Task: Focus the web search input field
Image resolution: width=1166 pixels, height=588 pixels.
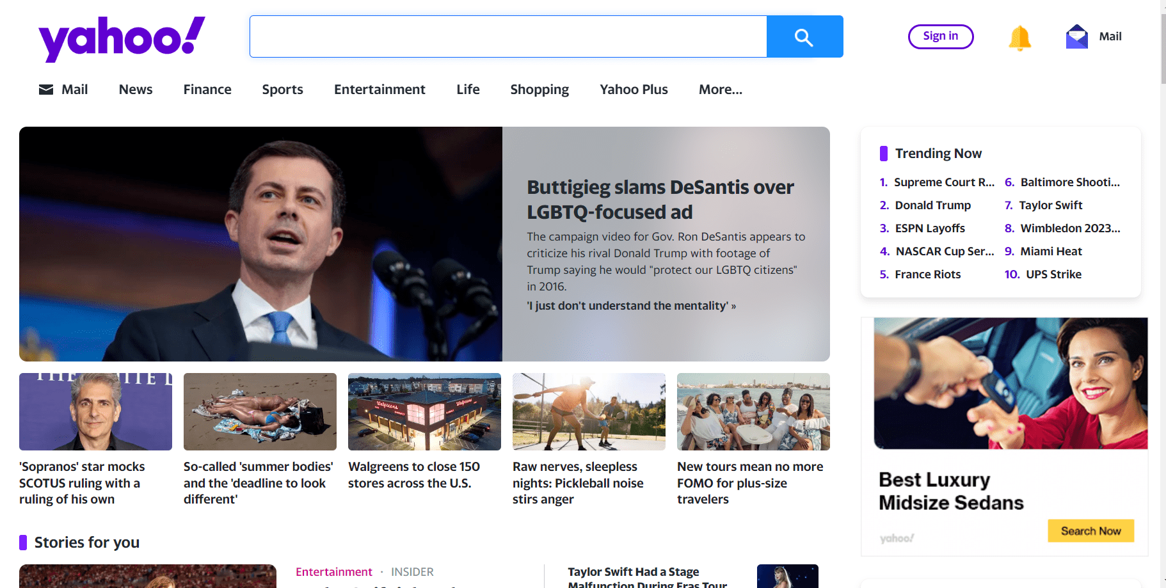Action: pos(508,37)
